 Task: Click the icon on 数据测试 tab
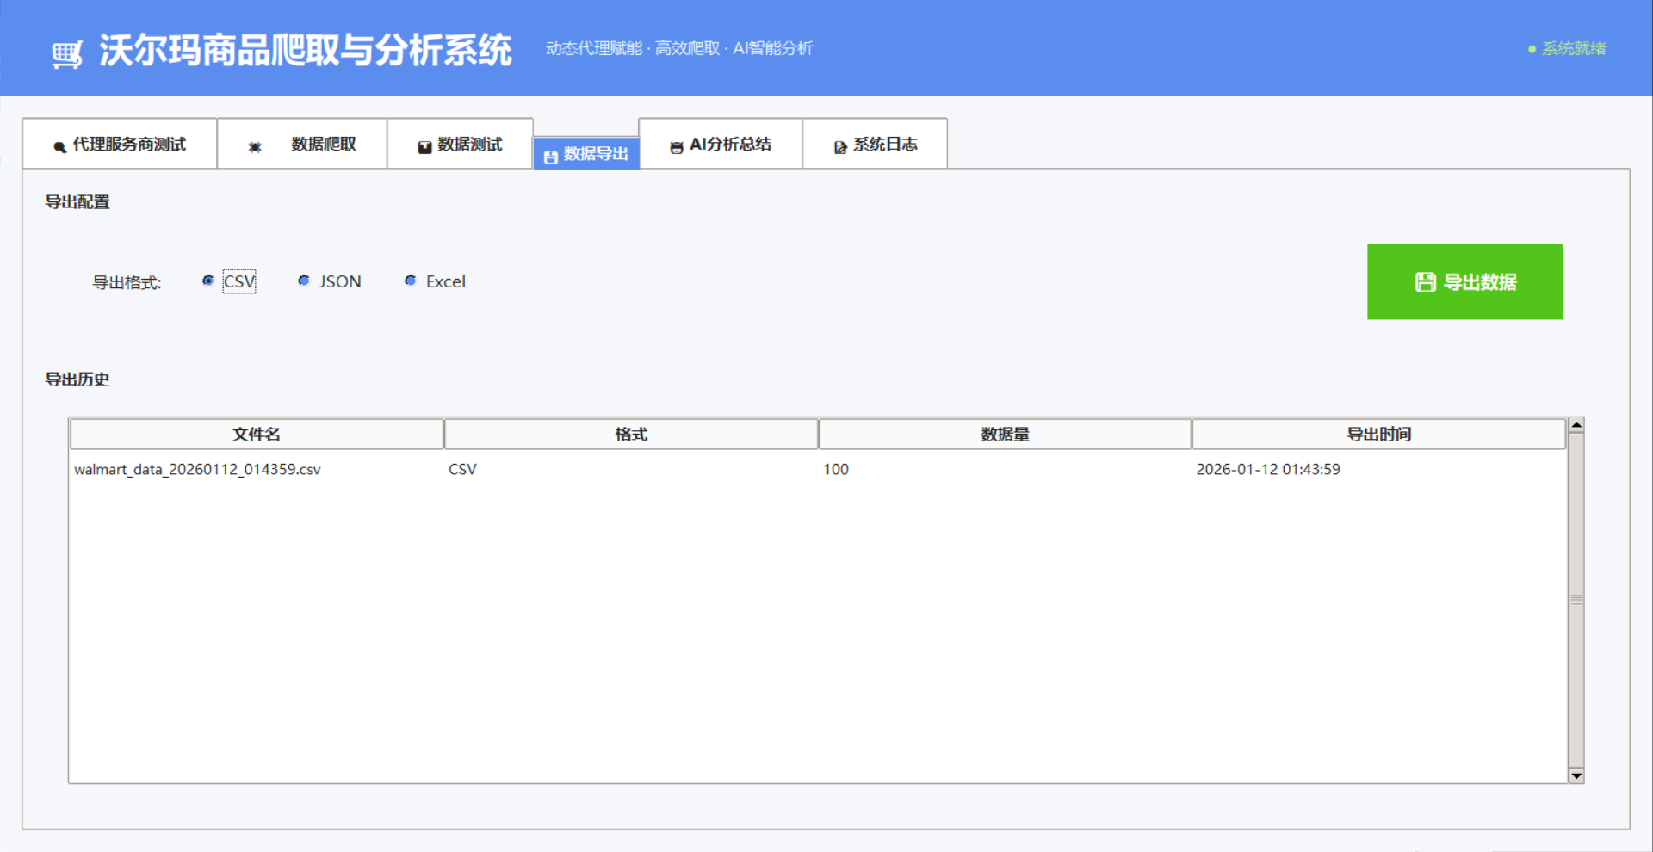point(424,147)
